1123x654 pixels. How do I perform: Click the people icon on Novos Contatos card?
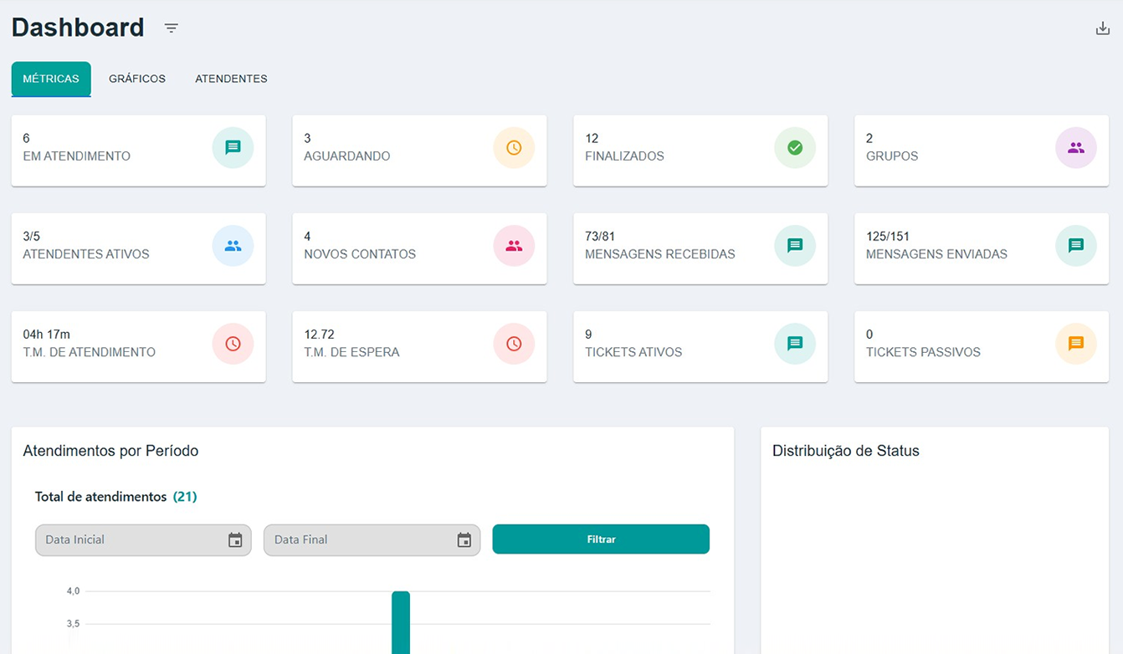pyautogui.click(x=514, y=246)
